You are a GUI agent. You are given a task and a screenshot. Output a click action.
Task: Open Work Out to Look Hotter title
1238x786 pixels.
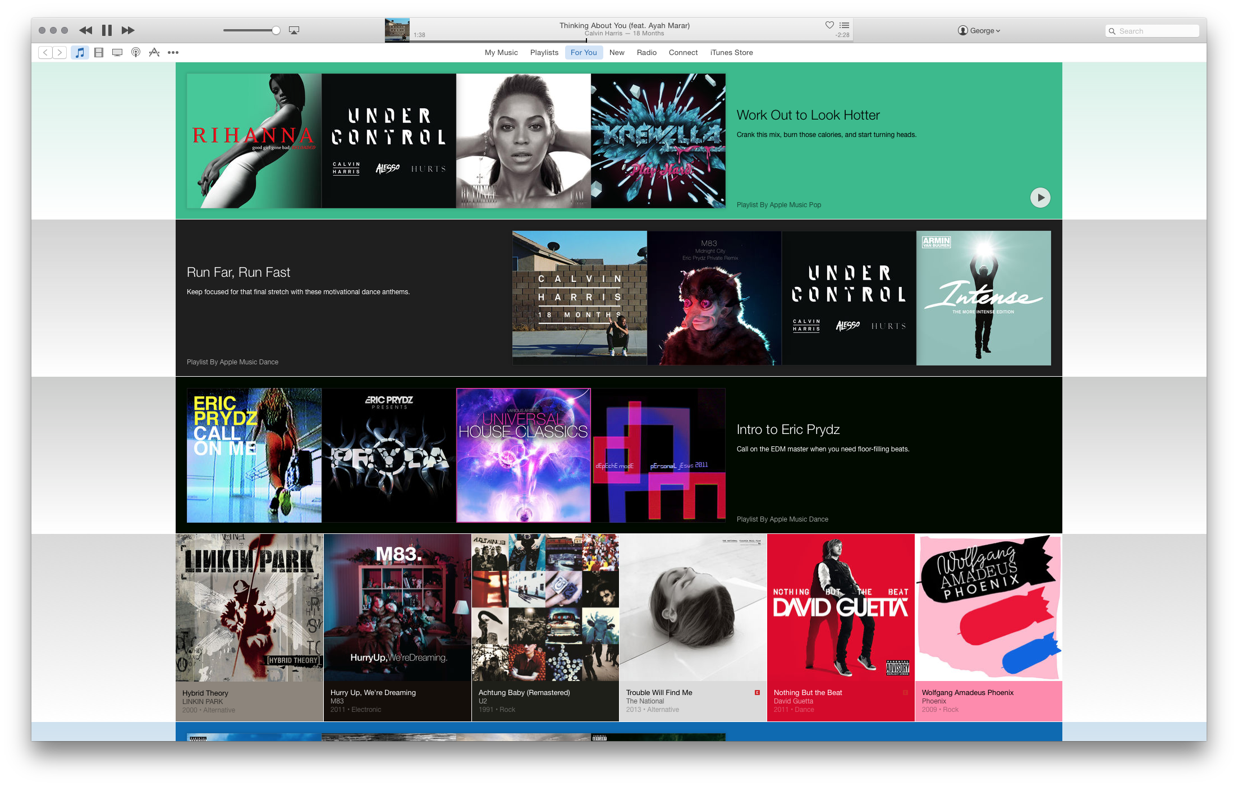point(808,115)
